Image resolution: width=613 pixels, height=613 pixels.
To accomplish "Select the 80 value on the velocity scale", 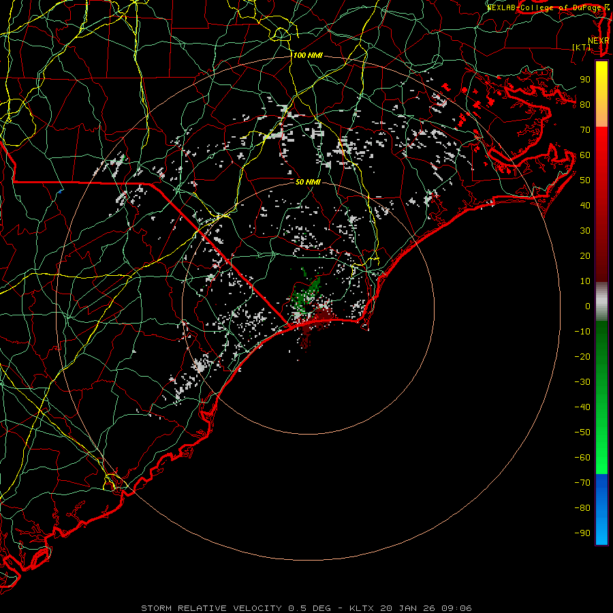I will pyautogui.click(x=585, y=105).
